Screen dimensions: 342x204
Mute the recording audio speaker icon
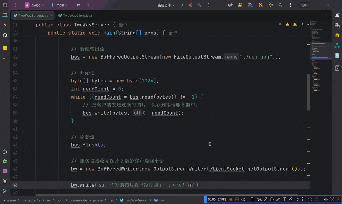pyautogui.click(x=243, y=199)
